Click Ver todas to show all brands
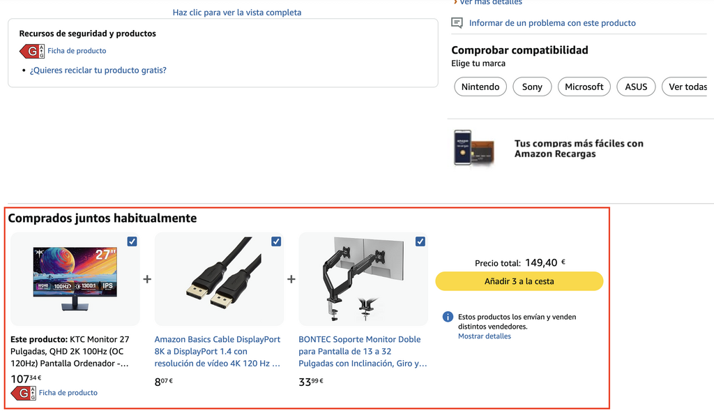This screenshot has width=714, height=418. (x=686, y=87)
